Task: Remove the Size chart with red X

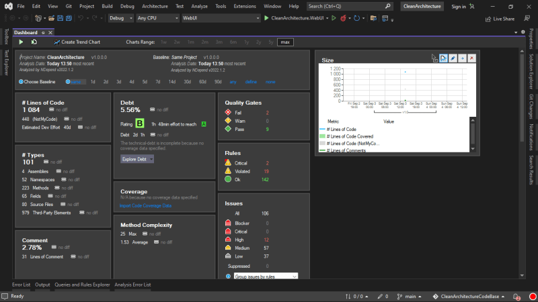Action: coord(472,58)
